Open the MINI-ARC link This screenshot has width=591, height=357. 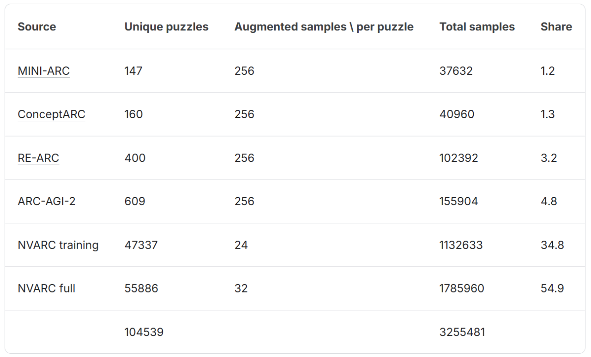point(43,71)
